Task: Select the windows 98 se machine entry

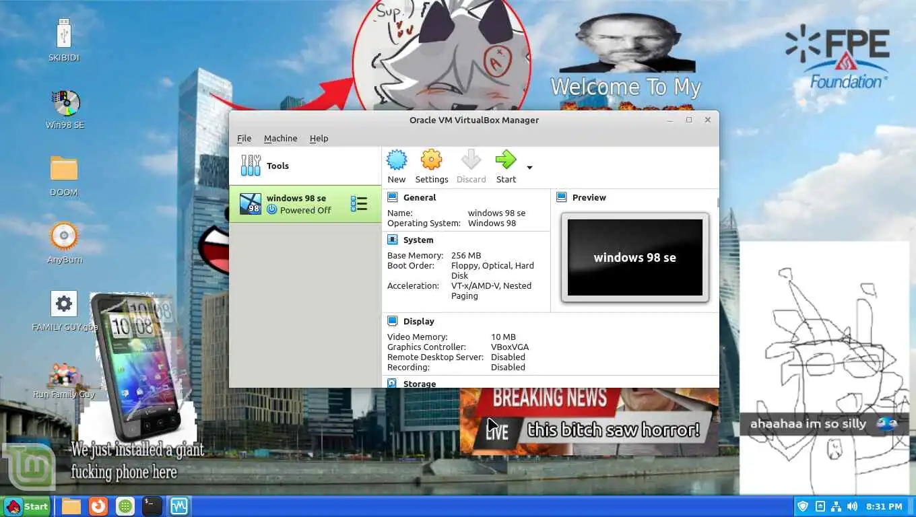Action: click(305, 204)
